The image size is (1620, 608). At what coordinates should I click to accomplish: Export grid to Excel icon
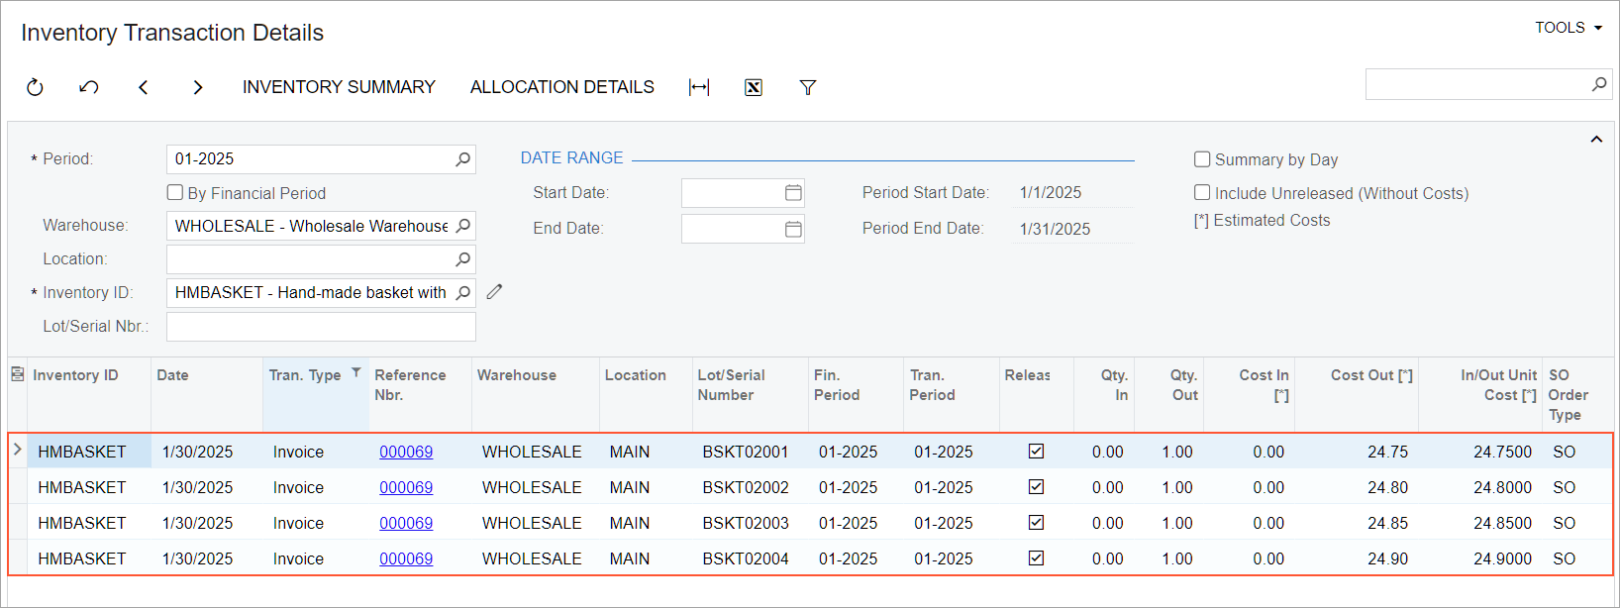(754, 87)
